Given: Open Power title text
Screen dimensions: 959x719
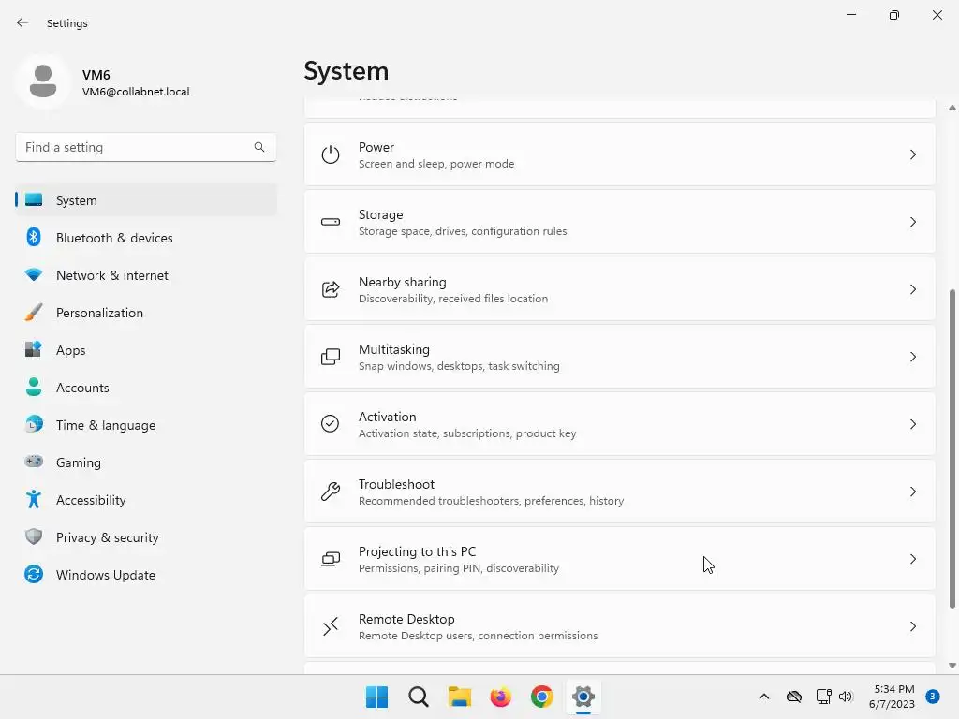Looking at the screenshot, I should click(x=376, y=147).
